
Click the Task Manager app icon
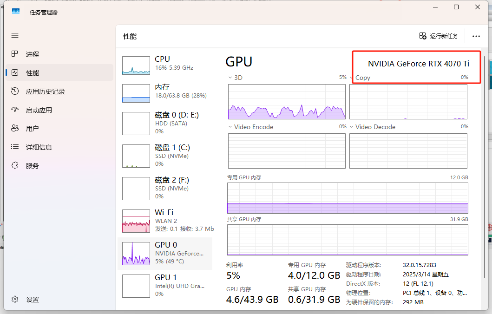click(16, 12)
